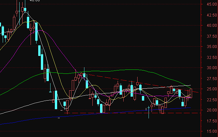This screenshot has height=137, width=218.
Task: Click the 35.00 price axis label
Action: click(210, 47)
